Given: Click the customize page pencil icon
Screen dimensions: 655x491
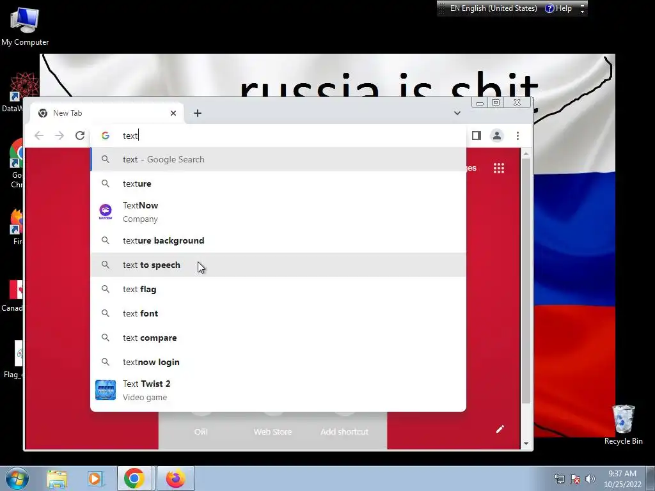Looking at the screenshot, I should click(x=500, y=429).
